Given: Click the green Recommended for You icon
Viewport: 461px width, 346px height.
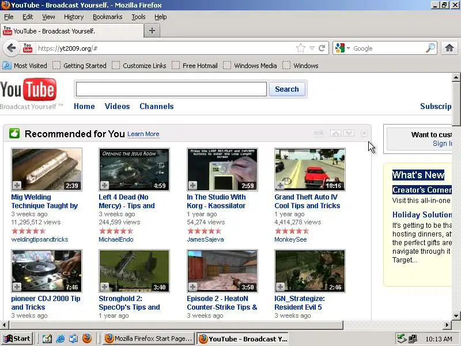Looking at the screenshot, I should 14,133.
